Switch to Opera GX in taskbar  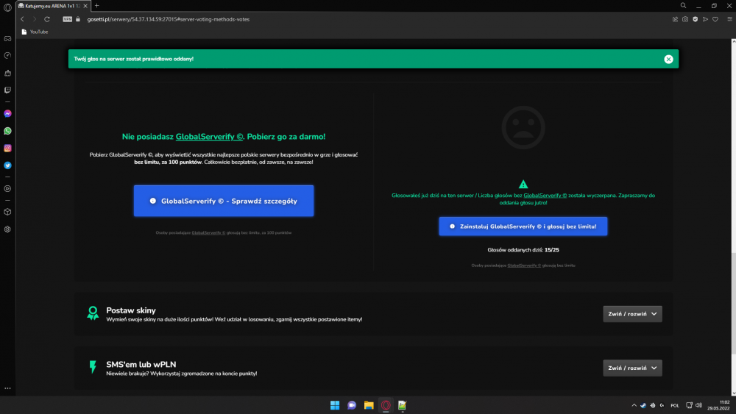tap(386, 405)
